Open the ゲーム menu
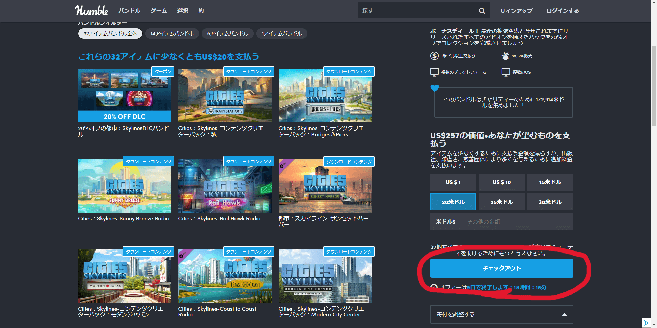Image resolution: width=657 pixels, height=328 pixels. click(x=159, y=11)
